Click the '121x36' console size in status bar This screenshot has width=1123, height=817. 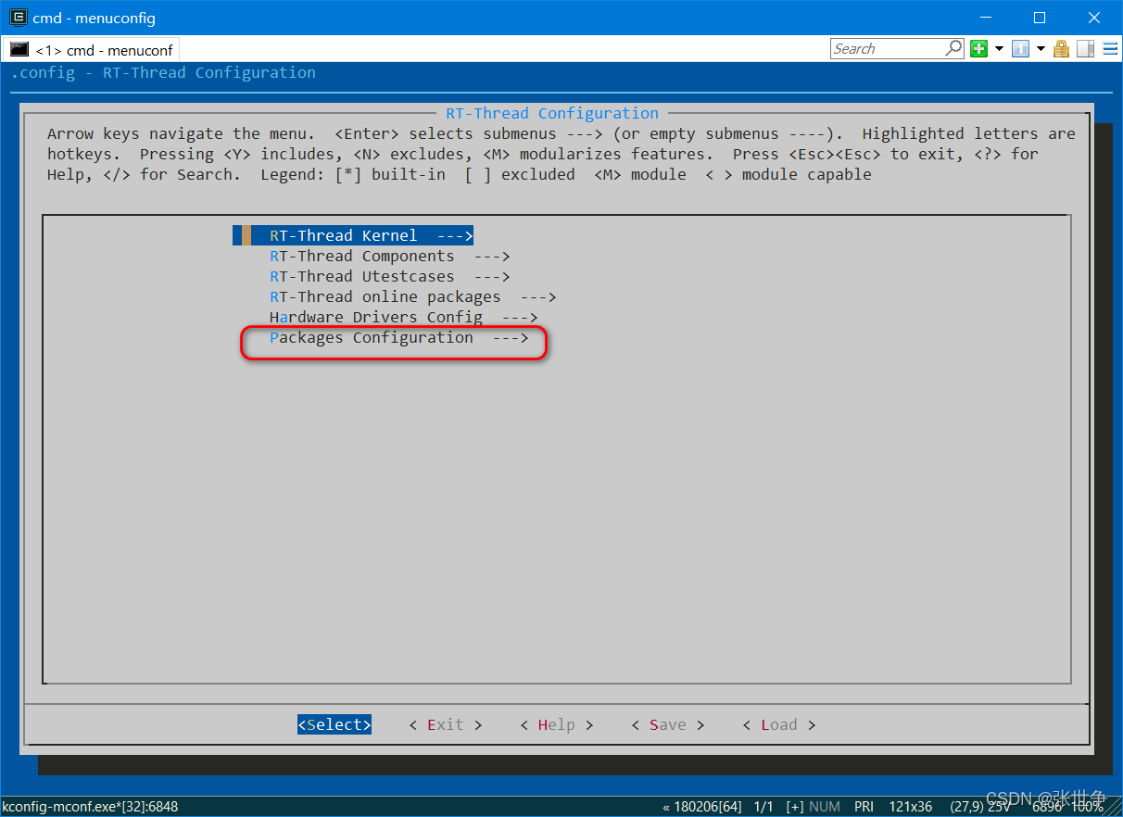[911, 807]
